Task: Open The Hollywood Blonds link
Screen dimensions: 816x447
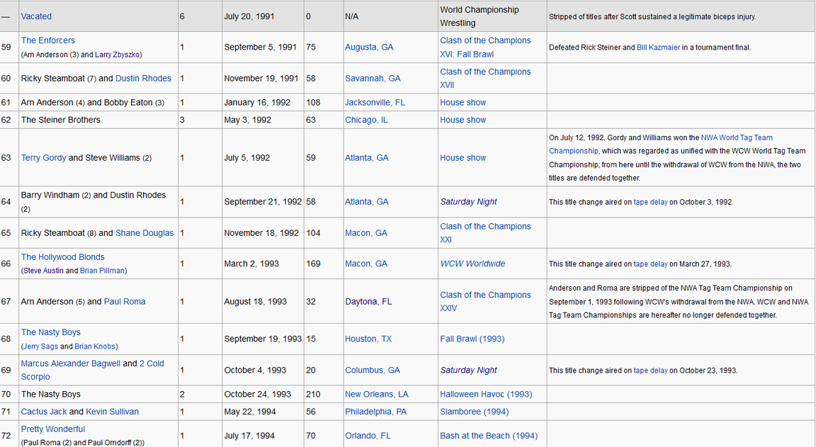Action: tap(62, 256)
